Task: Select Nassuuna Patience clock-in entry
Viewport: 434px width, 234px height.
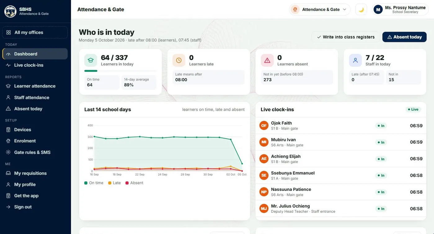Action: [341, 192]
